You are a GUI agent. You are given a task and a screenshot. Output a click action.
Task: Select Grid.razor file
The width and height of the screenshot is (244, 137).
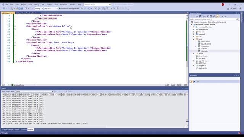tap(204, 49)
